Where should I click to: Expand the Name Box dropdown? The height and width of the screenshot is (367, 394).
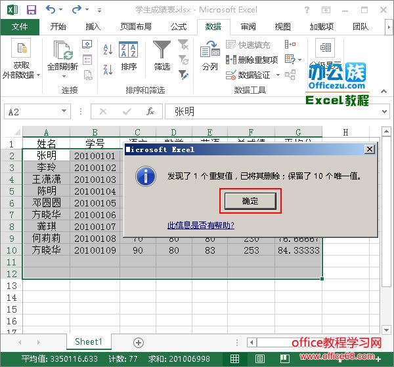click(64, 111)
